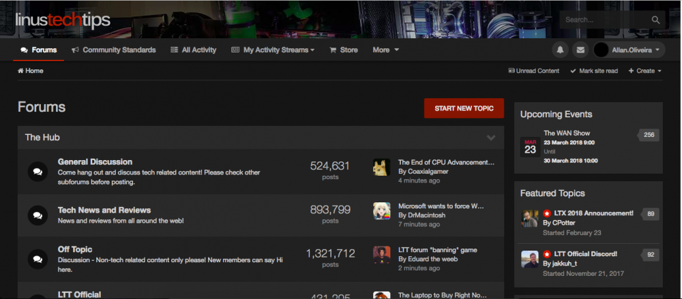Click jakkuh_t's avatar in Featured Topics

pyautogui.click(x=530, y=259)
